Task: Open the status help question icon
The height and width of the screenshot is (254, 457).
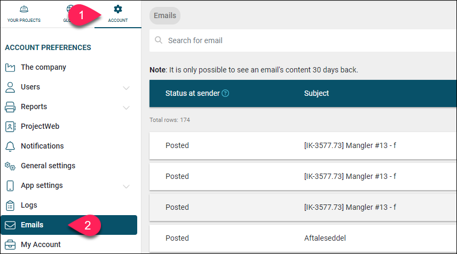Action: click(x=225, y=93)
